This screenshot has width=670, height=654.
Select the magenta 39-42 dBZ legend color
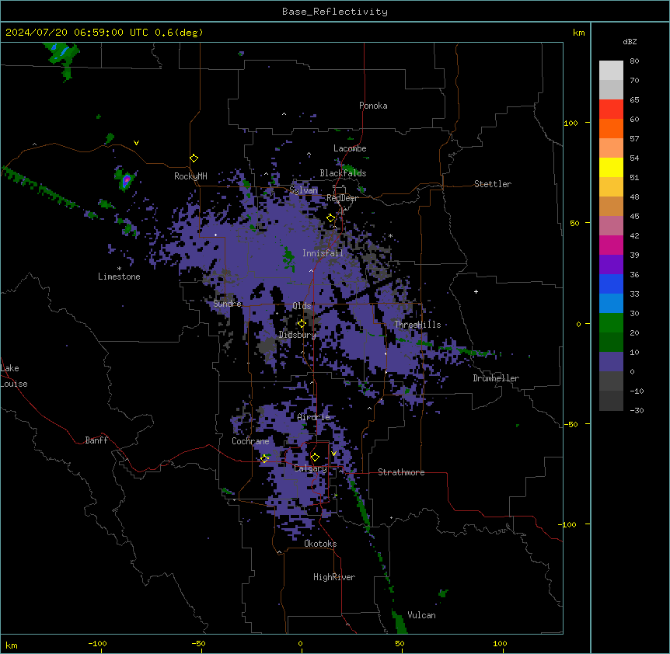(x=611, y=245)
